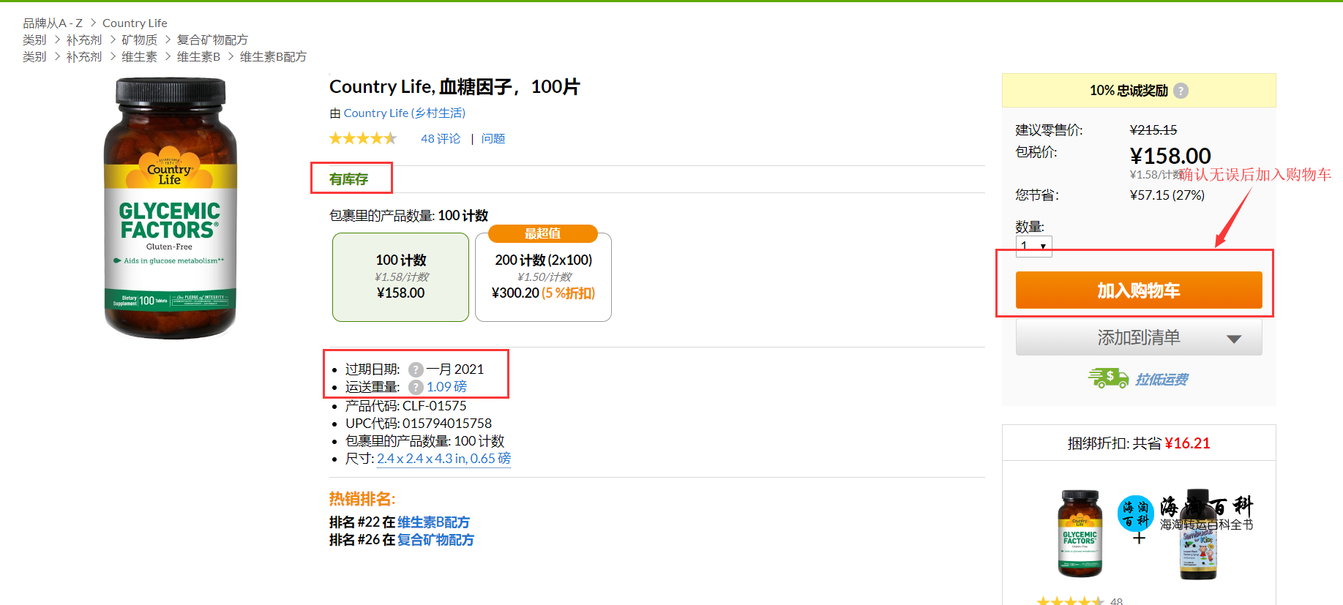Click the bundle Glycemic Factors bottle thumbnail
This screenshot has width=1343, height=605.
pos(1080,534)
